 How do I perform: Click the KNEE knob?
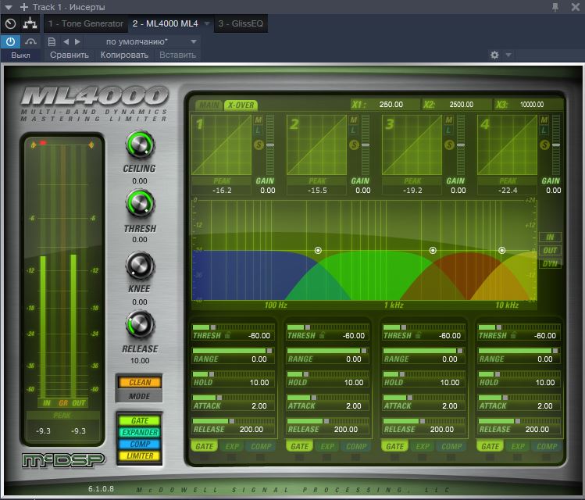(x=139, y=266)
